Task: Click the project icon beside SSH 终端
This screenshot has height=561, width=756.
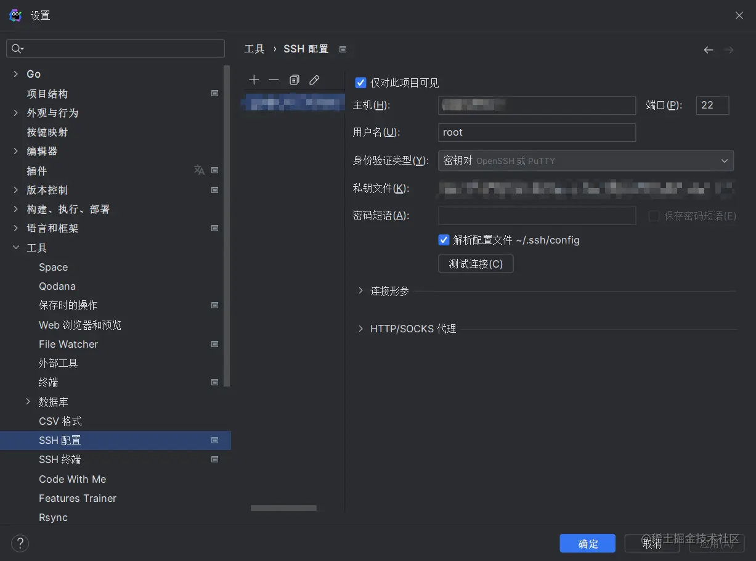Action: [215, 459]
